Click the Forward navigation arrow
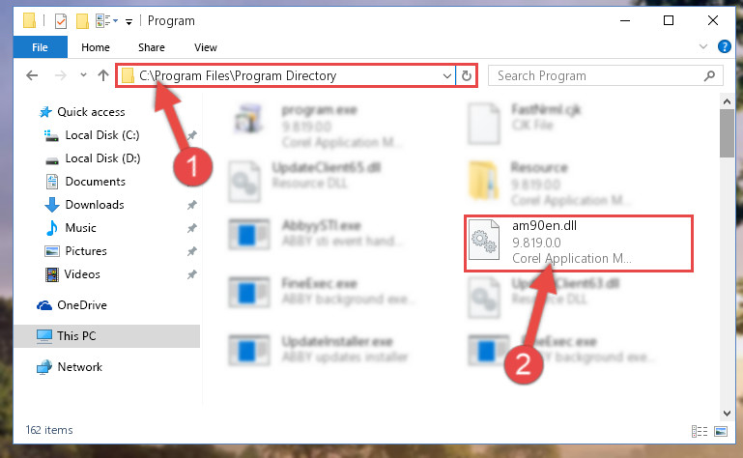 click(x=60, y=75)
